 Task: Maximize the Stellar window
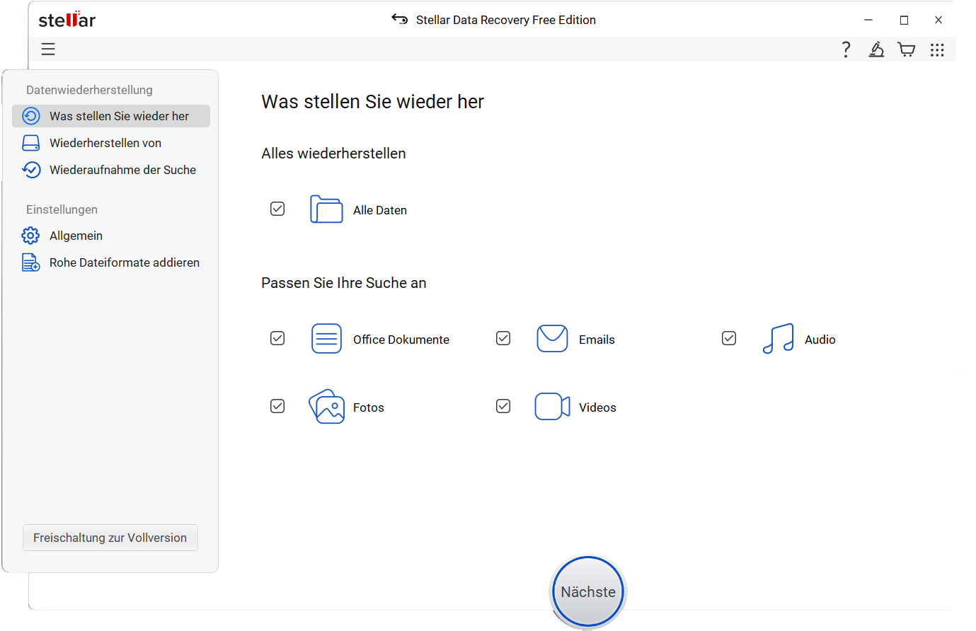[x=904, y=20]
